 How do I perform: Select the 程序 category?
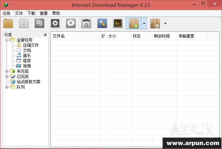[27, 61]
